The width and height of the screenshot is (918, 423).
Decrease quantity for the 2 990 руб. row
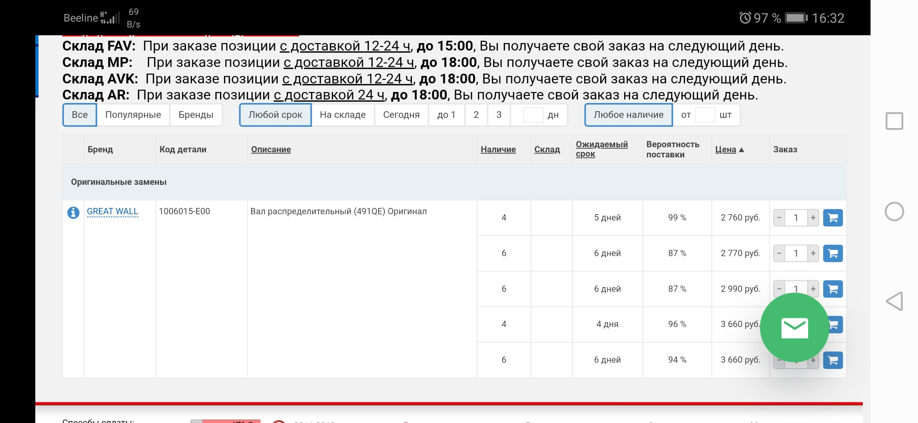(779, 289)
